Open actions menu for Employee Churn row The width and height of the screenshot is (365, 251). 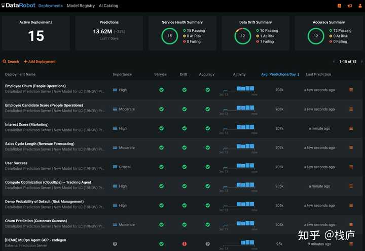pos(351,90)
